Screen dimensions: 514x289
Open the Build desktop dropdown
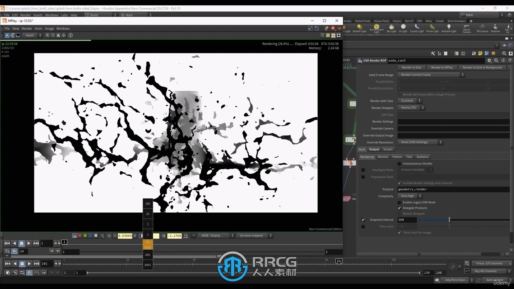101,15
